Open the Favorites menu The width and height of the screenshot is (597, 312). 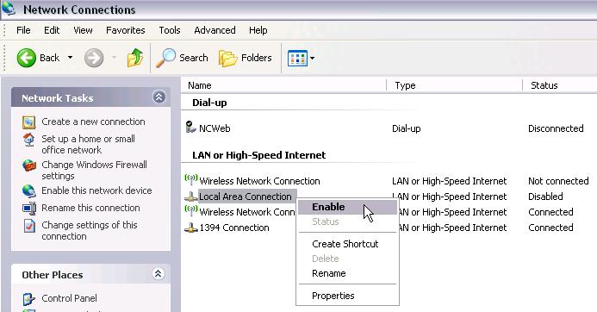point(125,30)
